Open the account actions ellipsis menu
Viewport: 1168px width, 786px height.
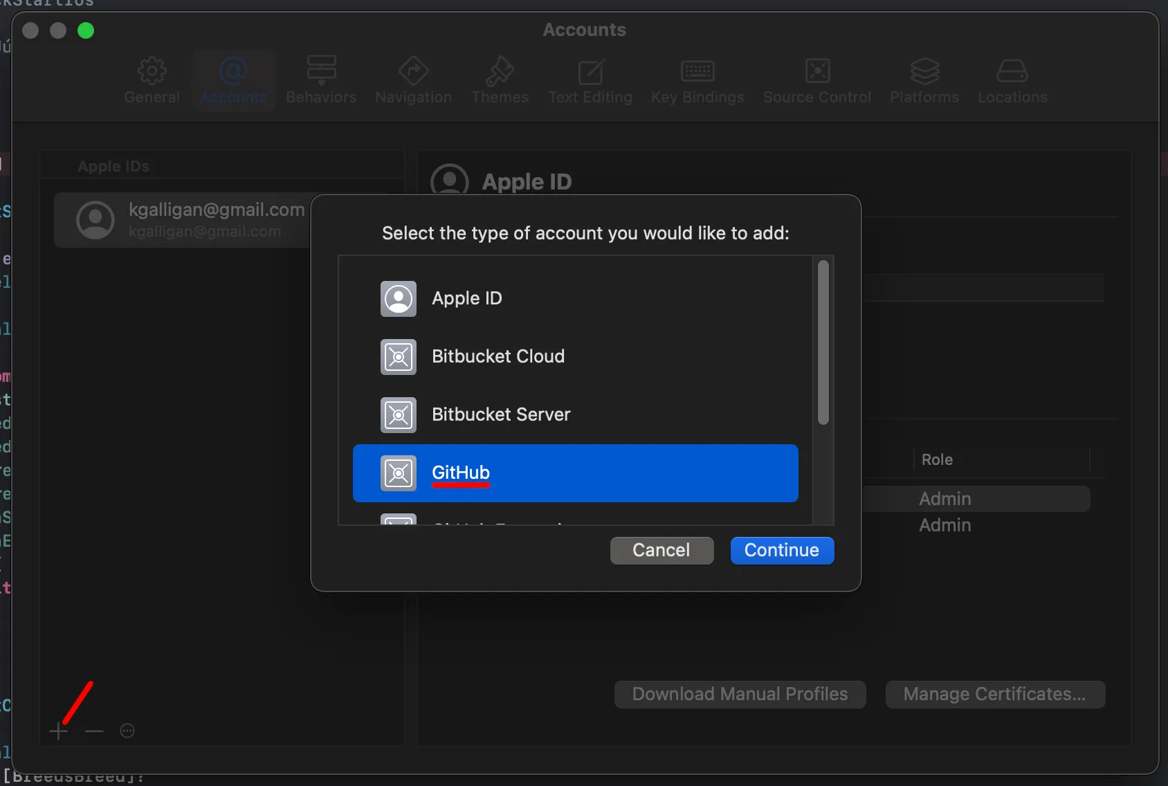[127, 731]
